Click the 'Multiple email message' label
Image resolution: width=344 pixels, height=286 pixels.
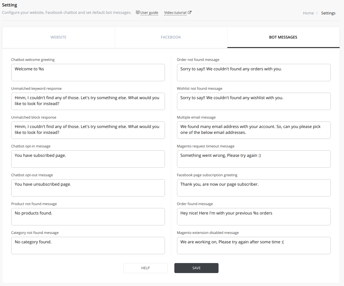click(196, 117)
